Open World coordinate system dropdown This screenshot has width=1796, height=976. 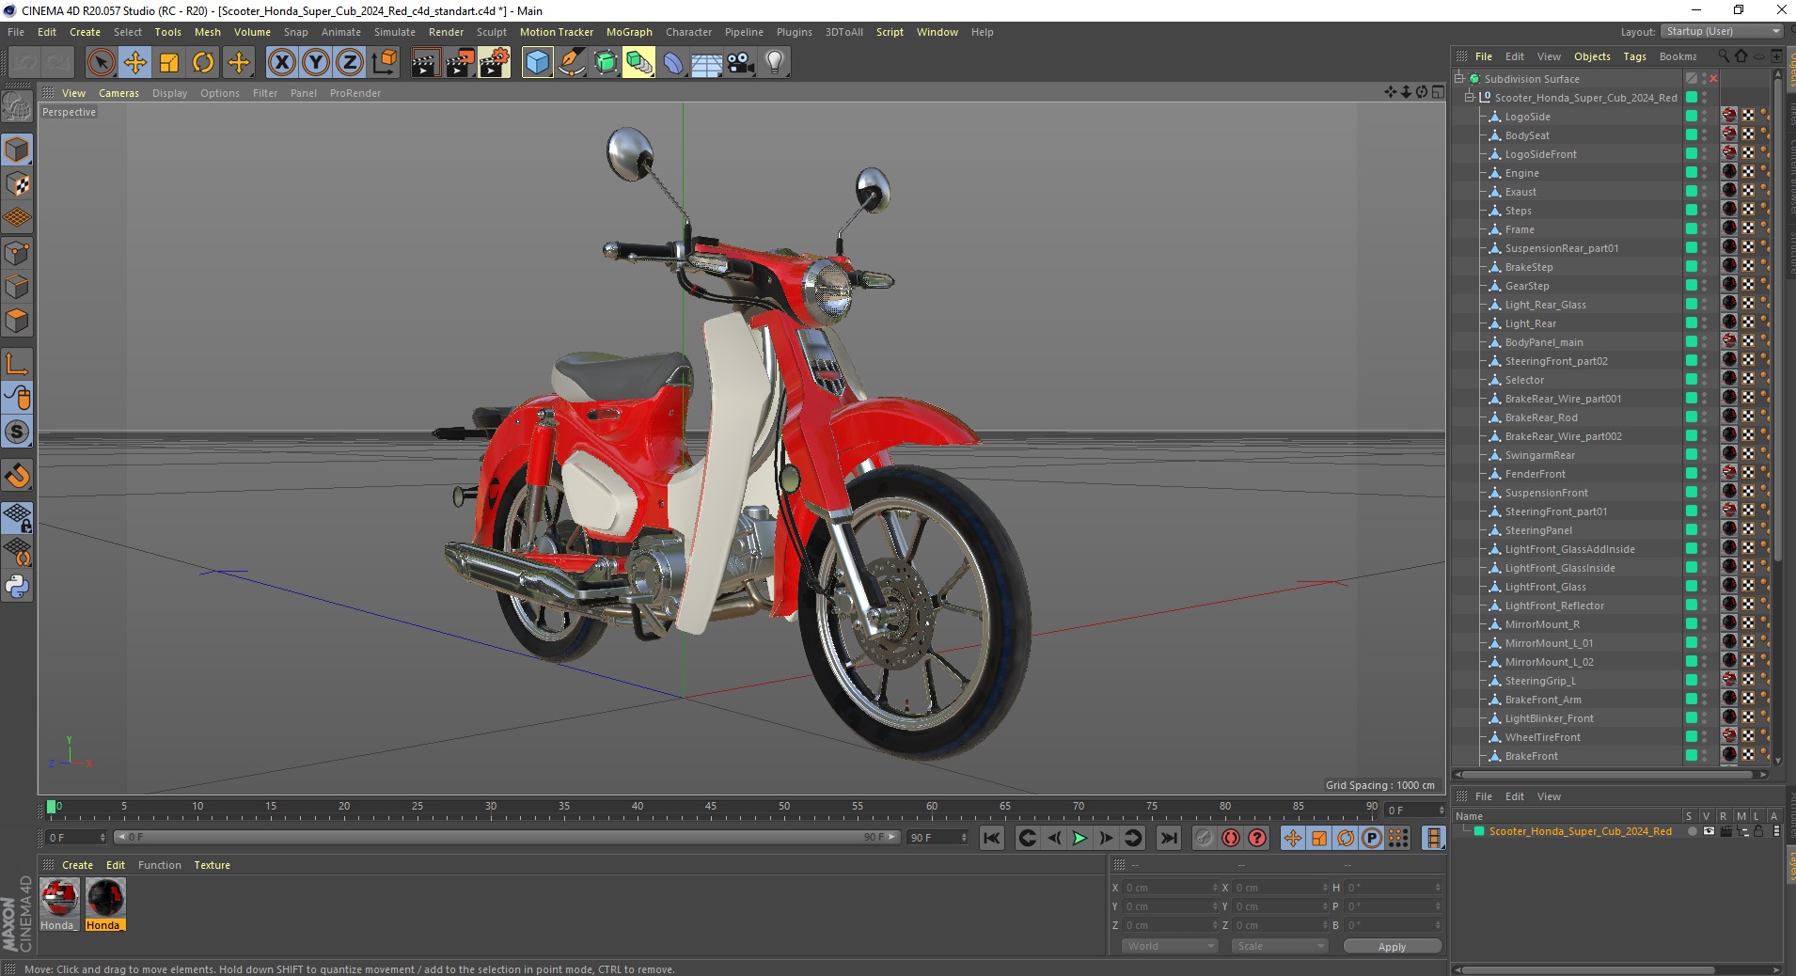1170,946
